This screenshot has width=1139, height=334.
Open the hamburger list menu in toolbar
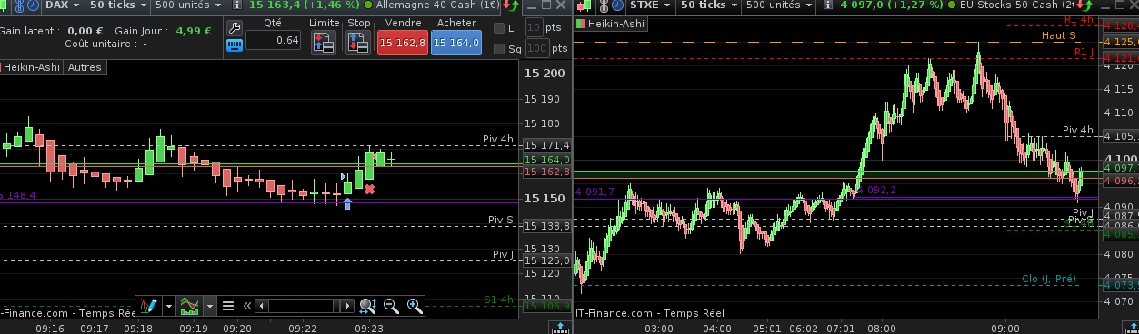(229, 306)
